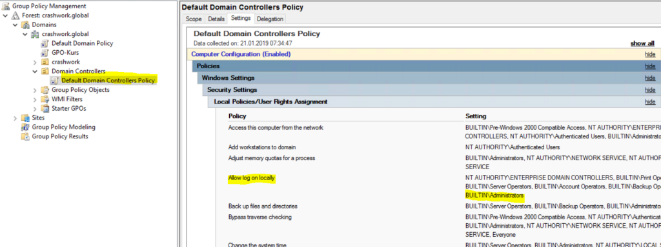Viewport: 661px width, 247px height.
Task: Hide the Policies section
Action: coord(649,66)
